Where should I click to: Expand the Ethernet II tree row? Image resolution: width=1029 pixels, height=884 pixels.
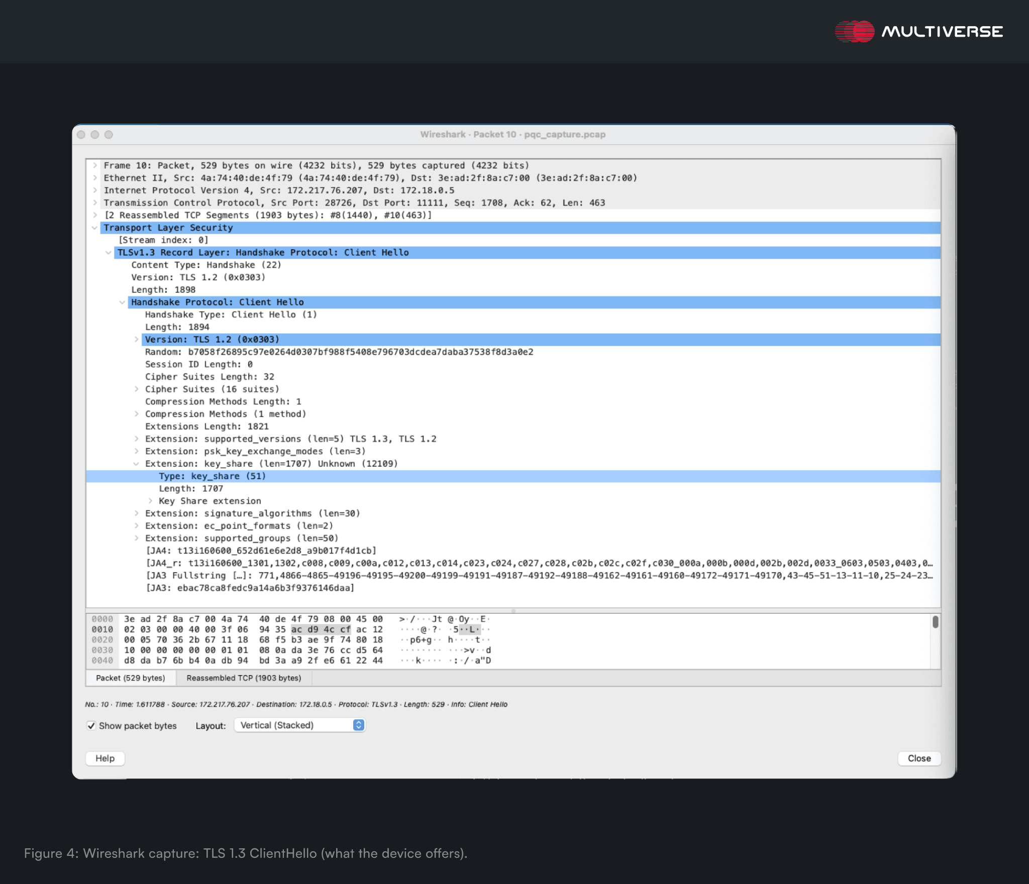[x=94, y=178]
